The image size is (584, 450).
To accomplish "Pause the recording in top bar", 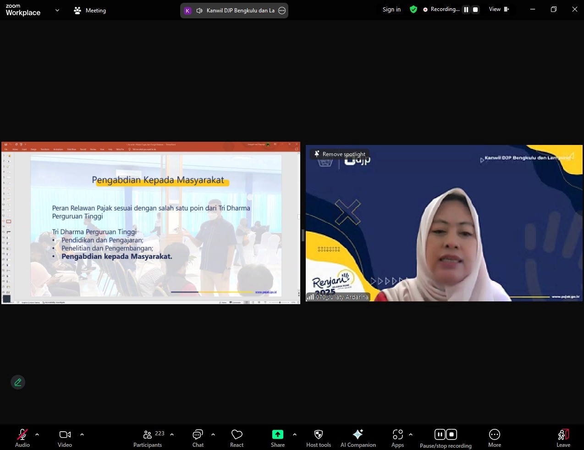I will coord(466,10).
